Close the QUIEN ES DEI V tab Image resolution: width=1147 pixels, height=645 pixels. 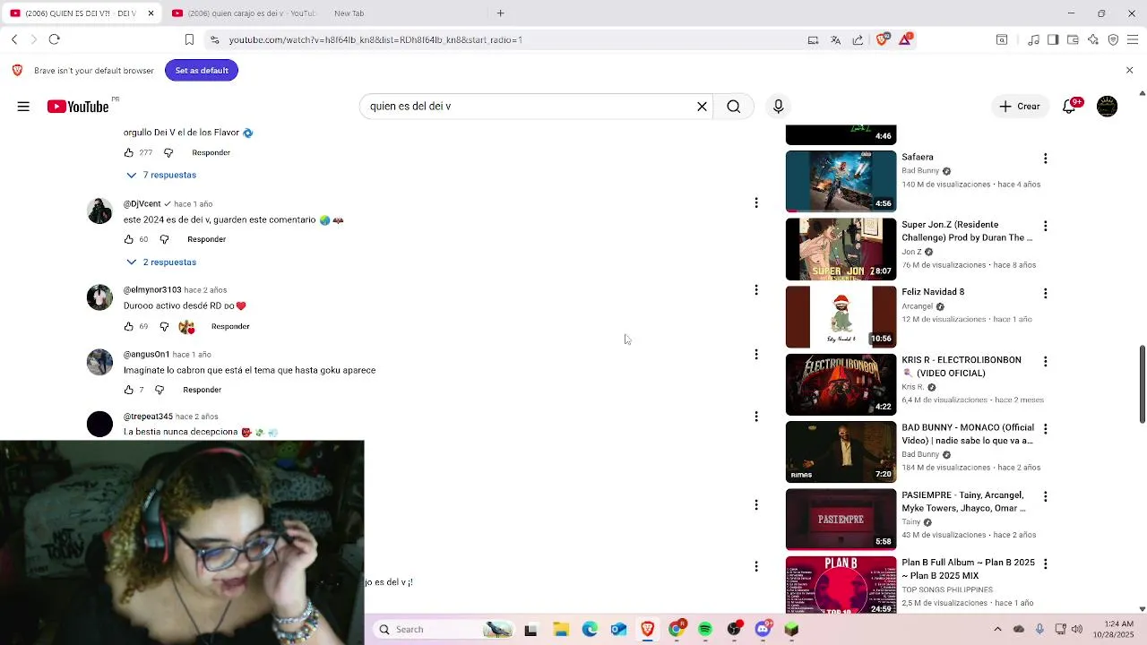coord(151,13)
